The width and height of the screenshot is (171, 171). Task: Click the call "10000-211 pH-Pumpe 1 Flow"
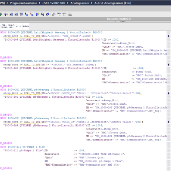23,150
